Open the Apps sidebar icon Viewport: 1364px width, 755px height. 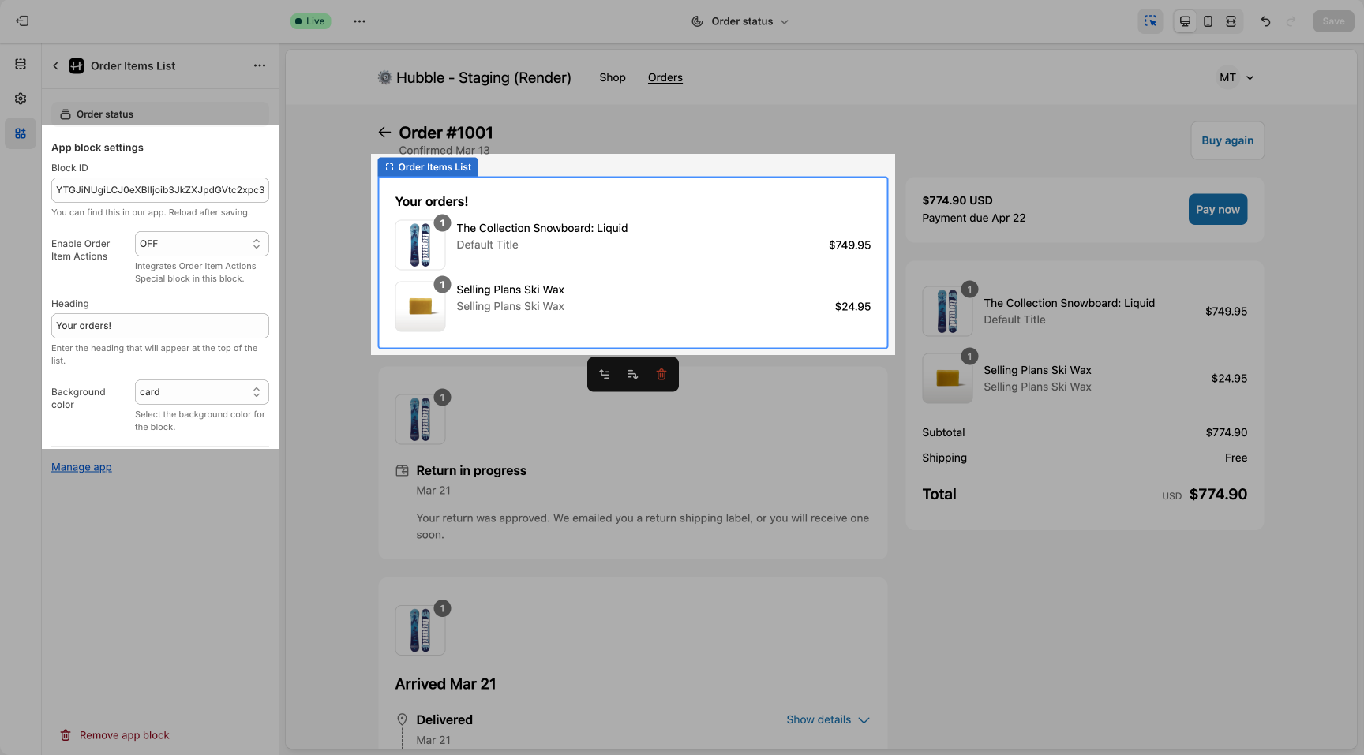[x=21, y=133]
